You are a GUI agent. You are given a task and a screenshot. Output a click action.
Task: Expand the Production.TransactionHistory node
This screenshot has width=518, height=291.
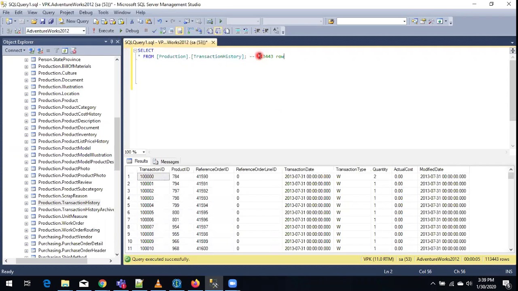(26, 202)
